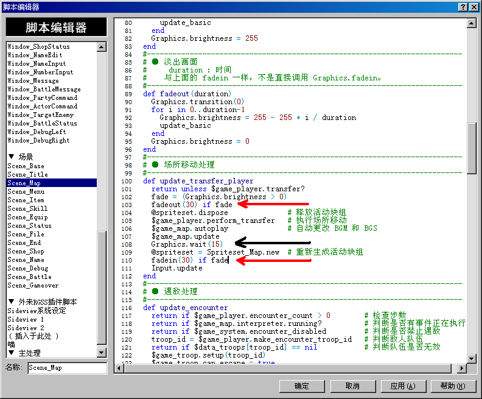482x399 pixels.
Task: Select highlighted Scene_Map script
Action: point(52,183)
